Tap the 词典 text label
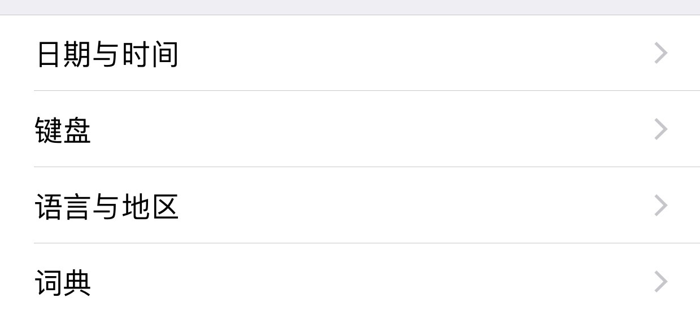 coord(63,283)
